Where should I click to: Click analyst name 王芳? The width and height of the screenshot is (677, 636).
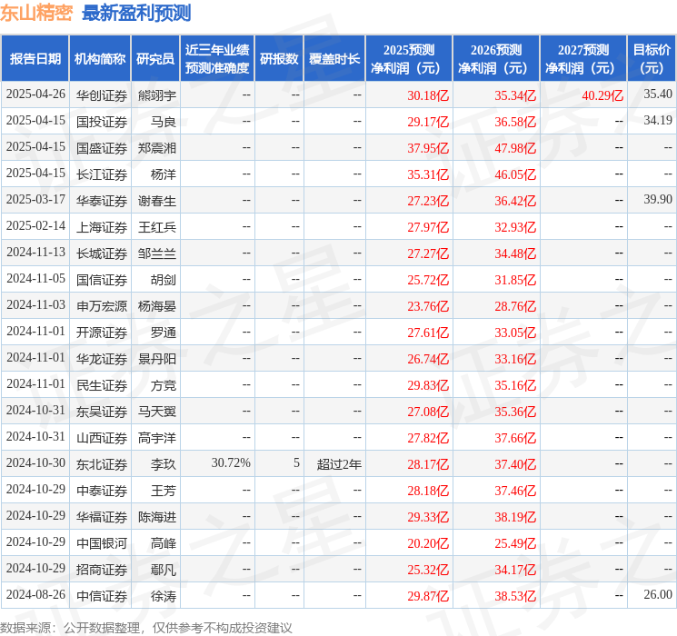[164, 491]
